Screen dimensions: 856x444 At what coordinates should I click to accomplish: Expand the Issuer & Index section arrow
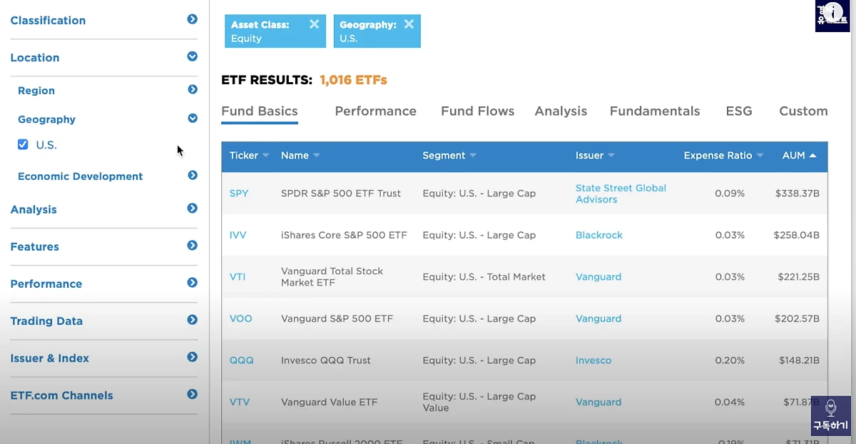192,357
